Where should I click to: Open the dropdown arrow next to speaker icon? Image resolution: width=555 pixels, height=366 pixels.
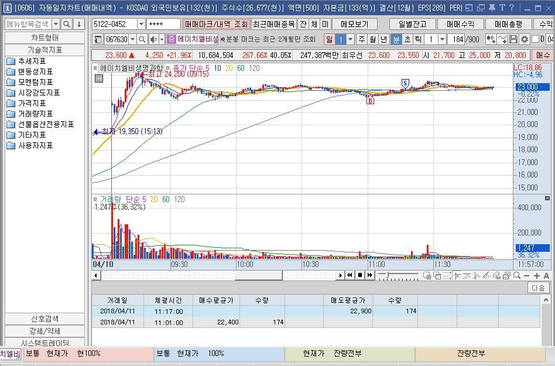coord(162,39)
